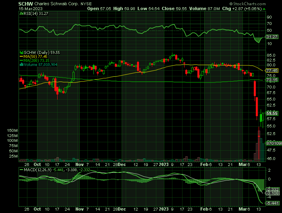The image size is (282, 213).
Task: Click the MA(200) 73.15 legend text
Action: tap(36, 61)
